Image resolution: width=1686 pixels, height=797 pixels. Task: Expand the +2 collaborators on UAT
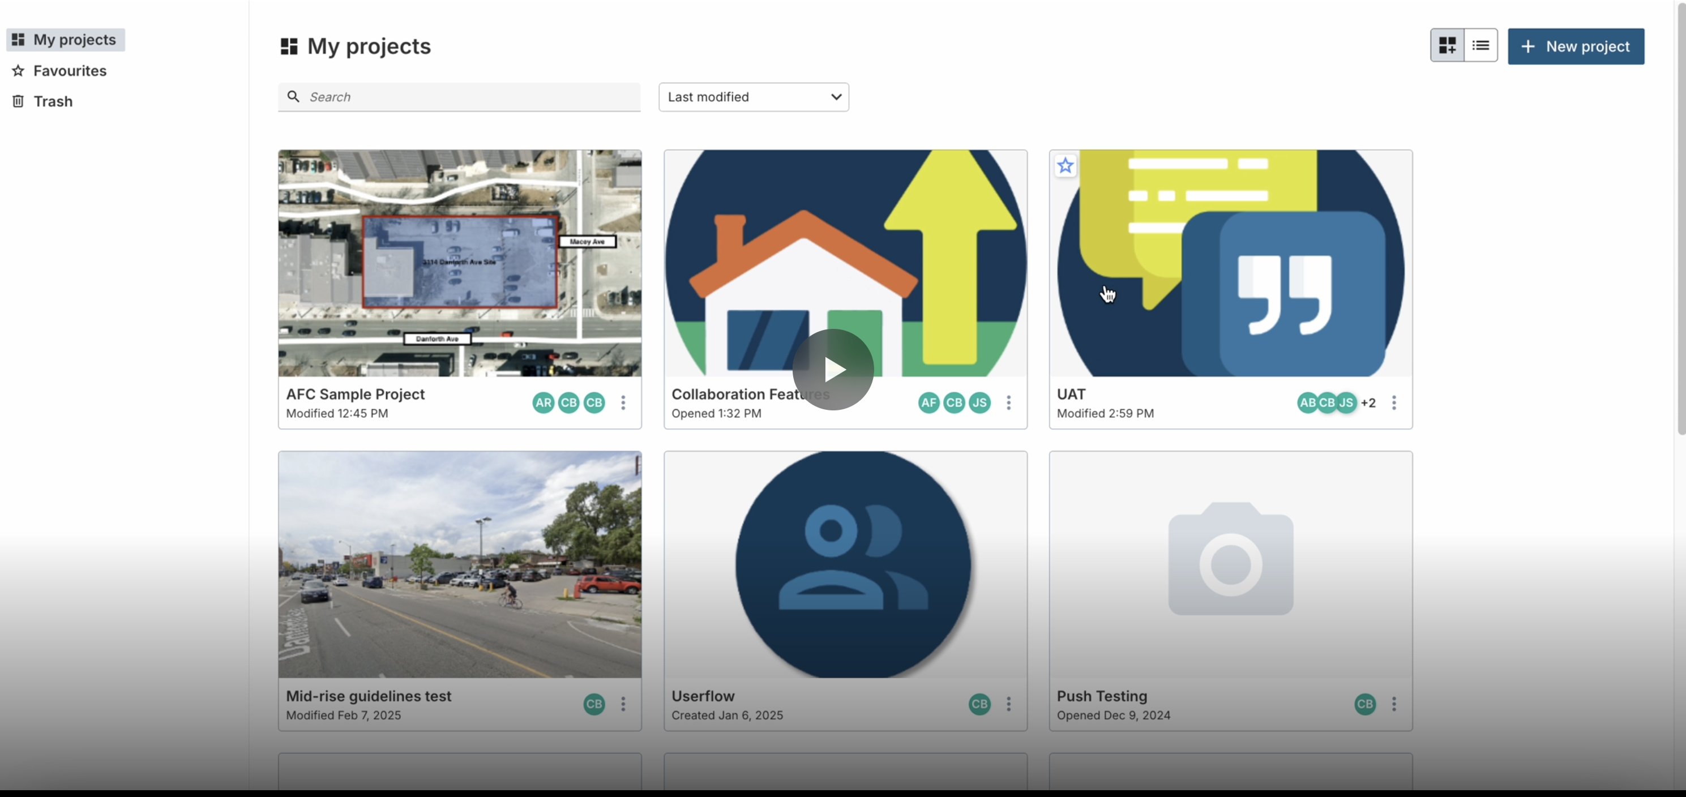[x=1368, y=403]
